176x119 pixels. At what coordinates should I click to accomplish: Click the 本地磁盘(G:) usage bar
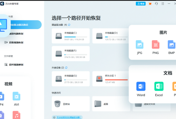[x=76, y=80]
